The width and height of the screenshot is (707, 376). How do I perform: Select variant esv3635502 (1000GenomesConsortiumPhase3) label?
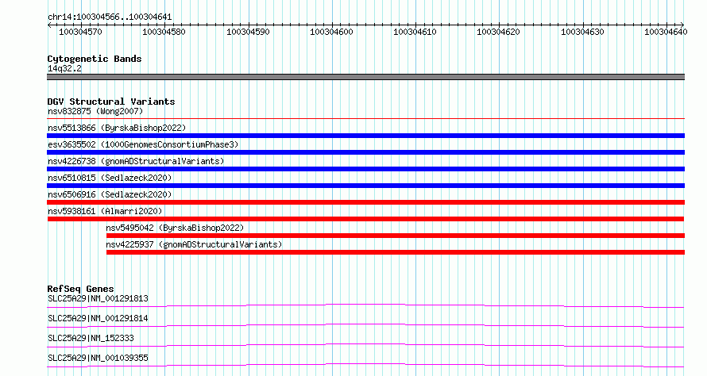143,144
